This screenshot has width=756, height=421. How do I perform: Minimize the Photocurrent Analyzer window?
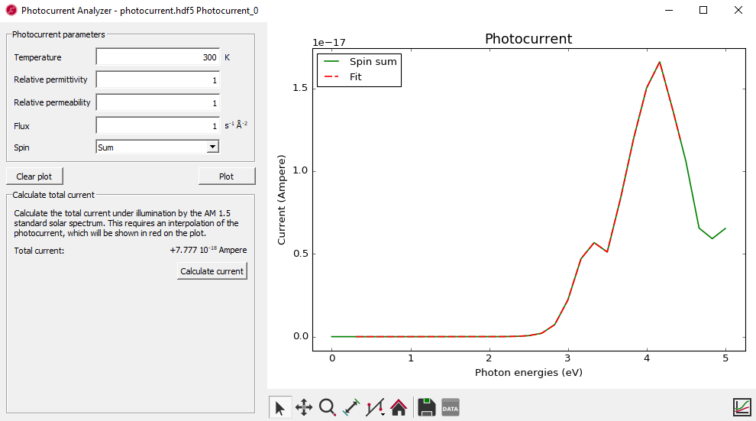pyautogui.click(x=669, y=10)
